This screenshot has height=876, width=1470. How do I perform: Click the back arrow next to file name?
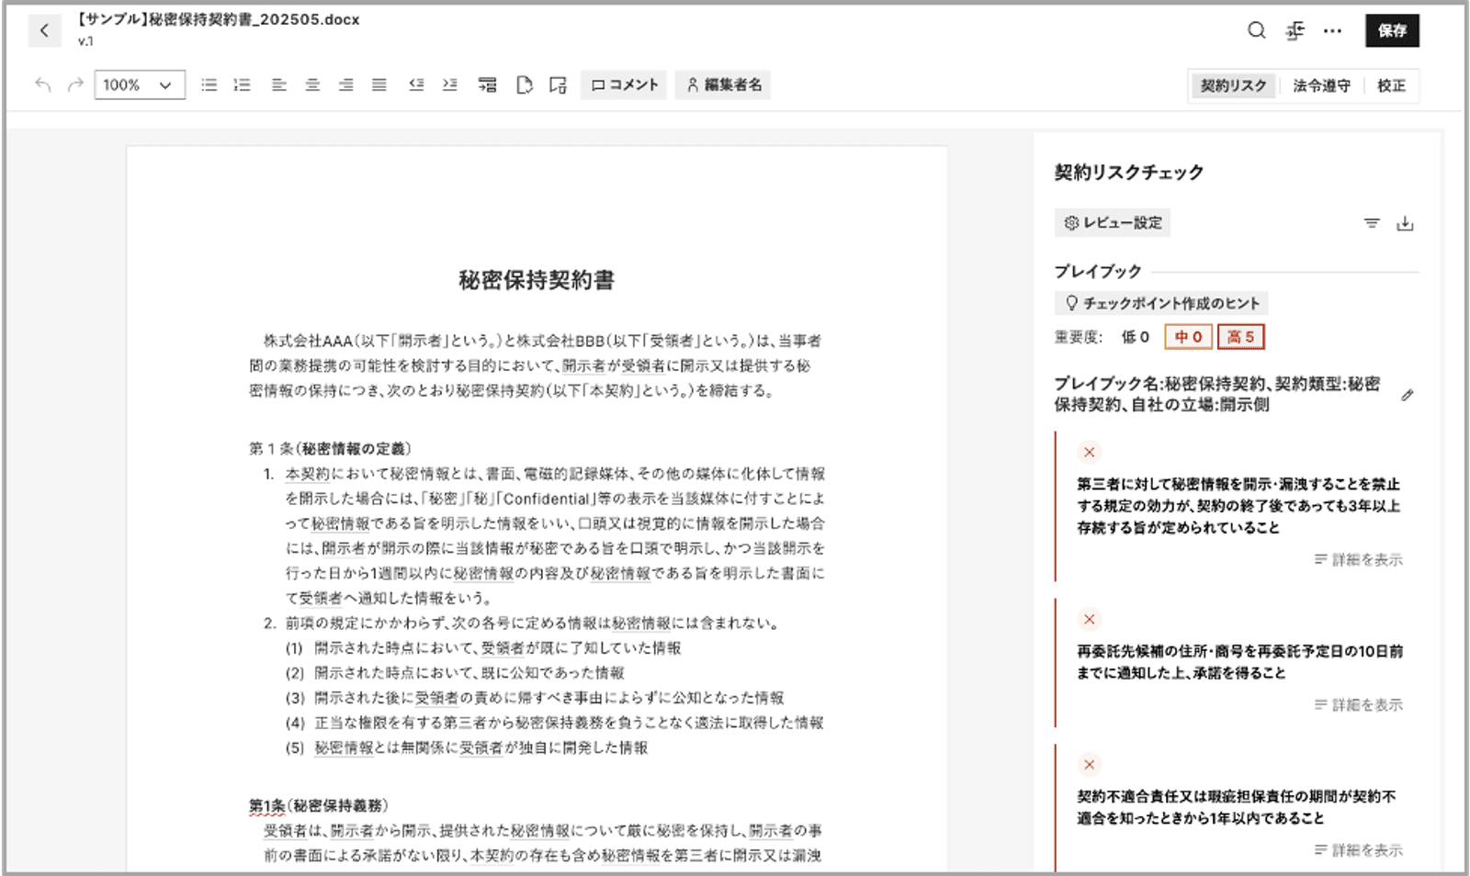(x=44, y=30)
